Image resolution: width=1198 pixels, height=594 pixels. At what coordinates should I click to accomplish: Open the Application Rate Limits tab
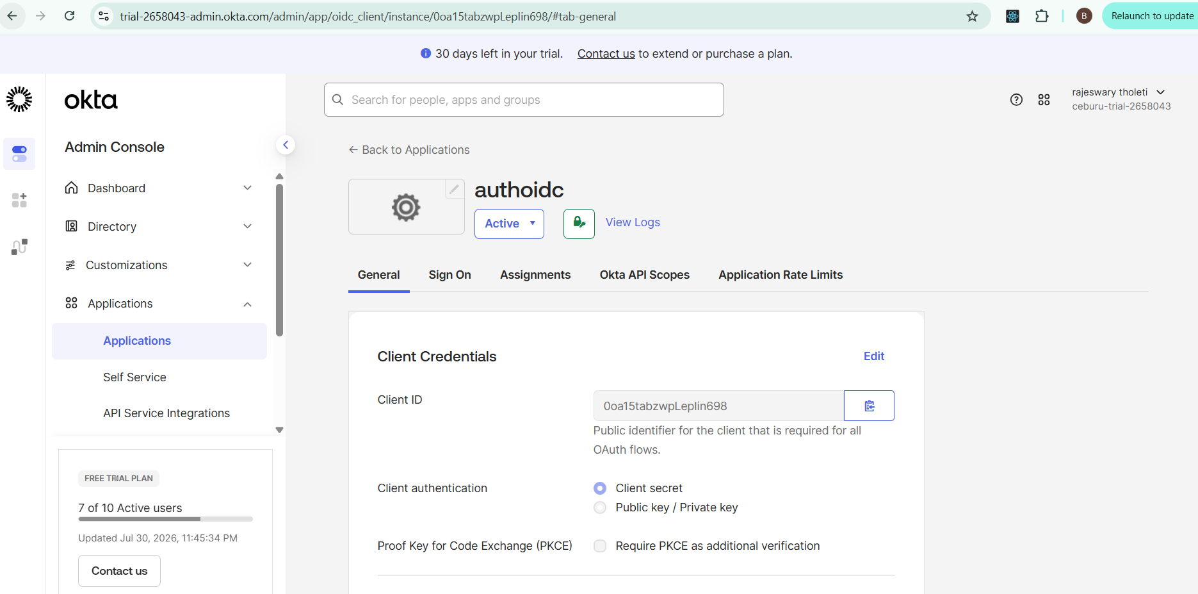781,275
